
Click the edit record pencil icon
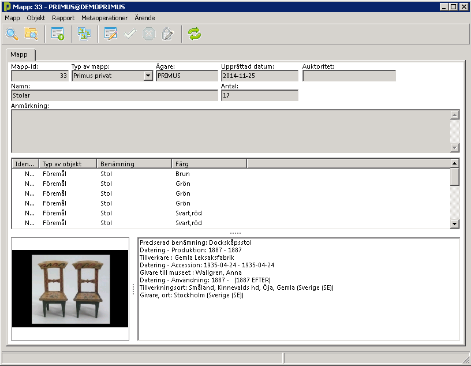pyautogui.click(x=111, y=34)
